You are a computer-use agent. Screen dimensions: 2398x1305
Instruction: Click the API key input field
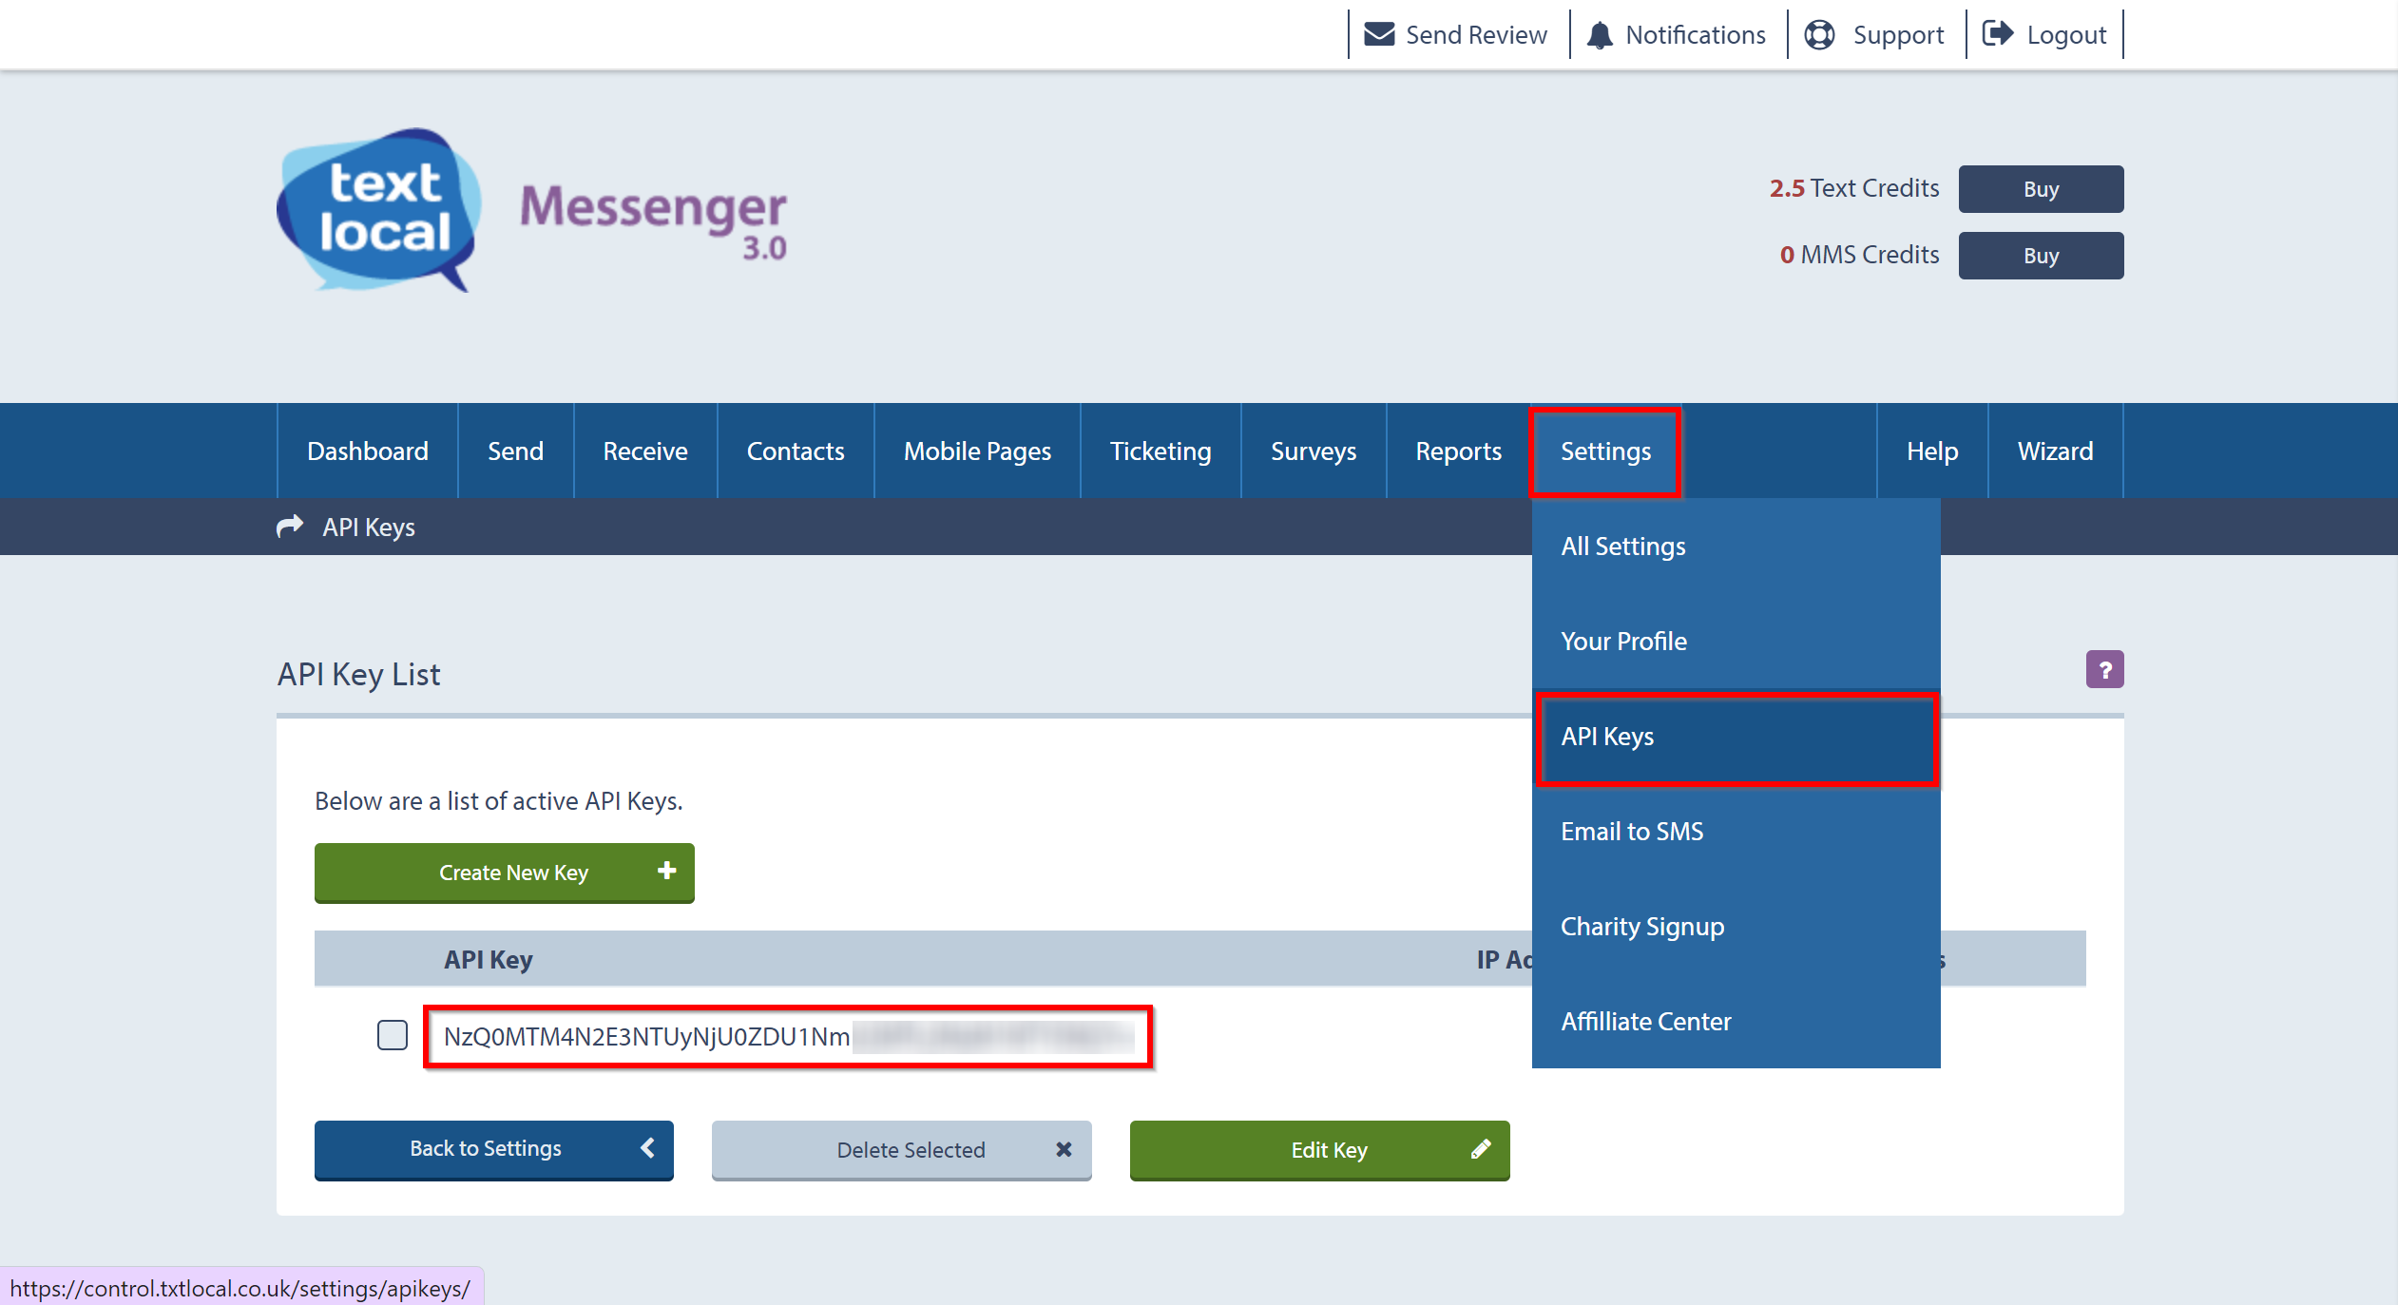[789, 1035]
